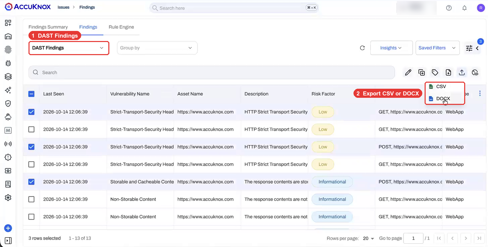This screenshot has width=488, height=247.
Task: Click the user avatar R
Action: tap(481, 8)
